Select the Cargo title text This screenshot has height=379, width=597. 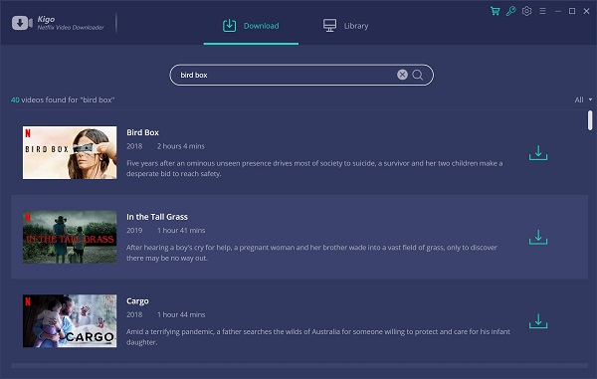tap(137, 301)
